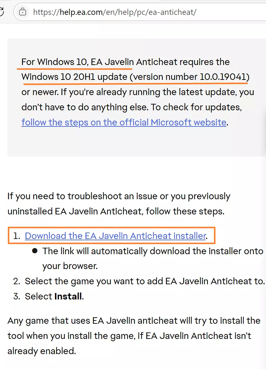Click the list number 1 marker

tap(17, 236)
